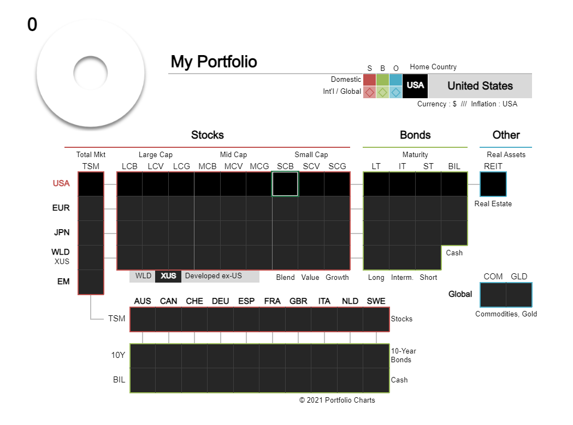
Task: Click the EM row label
Action: 63,282
